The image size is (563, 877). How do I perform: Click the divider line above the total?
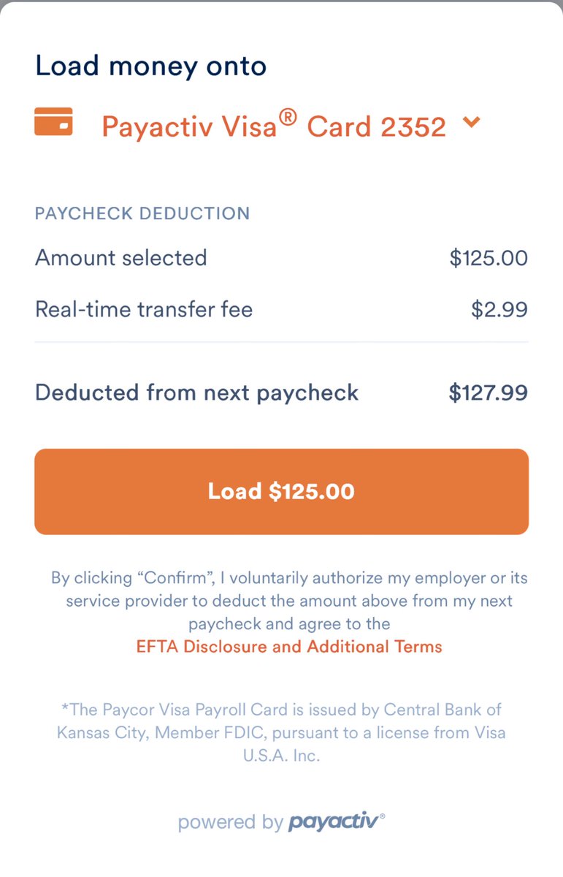click(281, 342)
